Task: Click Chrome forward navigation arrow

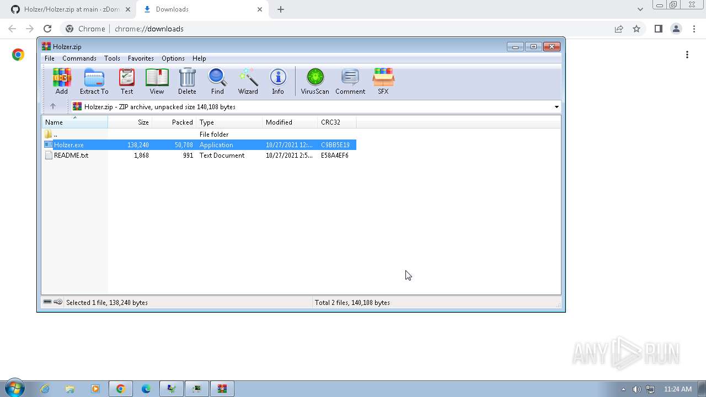Action: [x=30, y=29]
